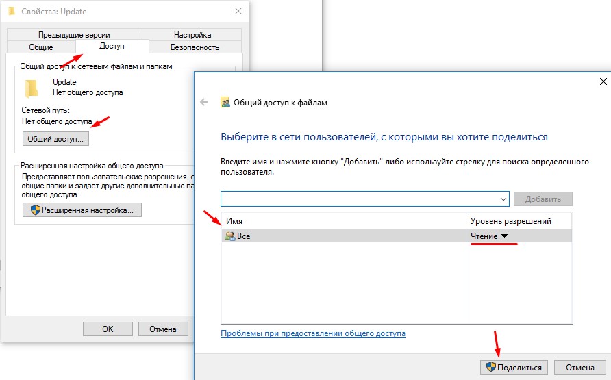This screenshot has width=611, height=380.
Task: Click the Все group users icon
Action: point(230,236)
